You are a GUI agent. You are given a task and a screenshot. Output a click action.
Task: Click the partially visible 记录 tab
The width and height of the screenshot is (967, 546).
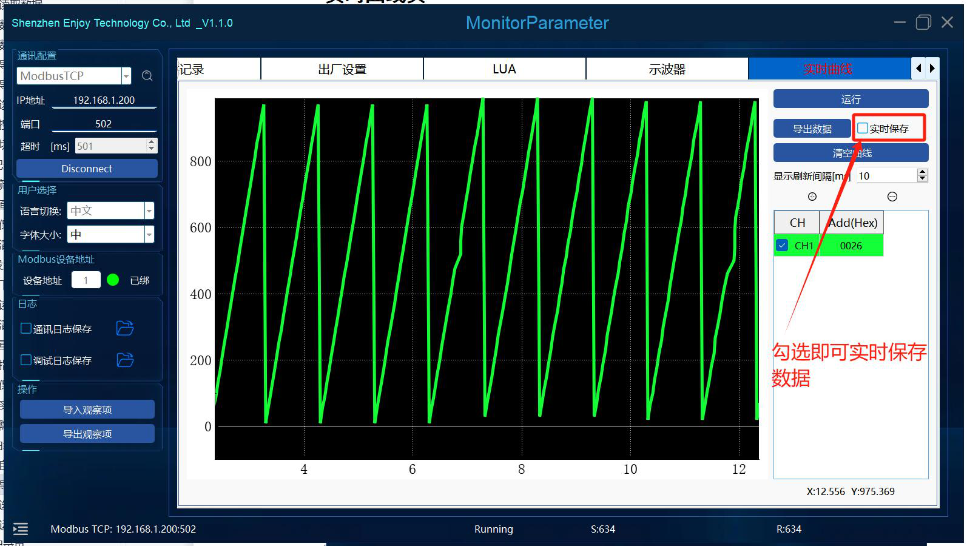218,69
